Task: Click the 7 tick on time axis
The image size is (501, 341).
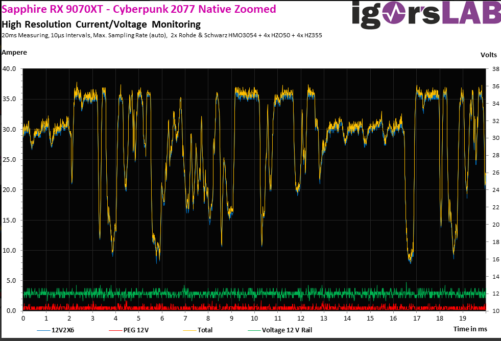Action: [x=185, y=319]
